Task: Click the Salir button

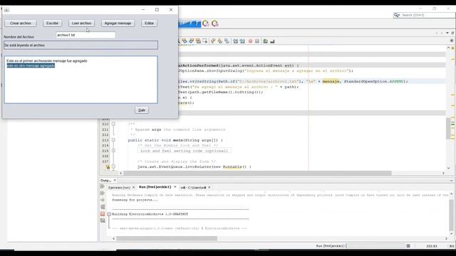Action: pyautogui.click(x=142, y=110)
